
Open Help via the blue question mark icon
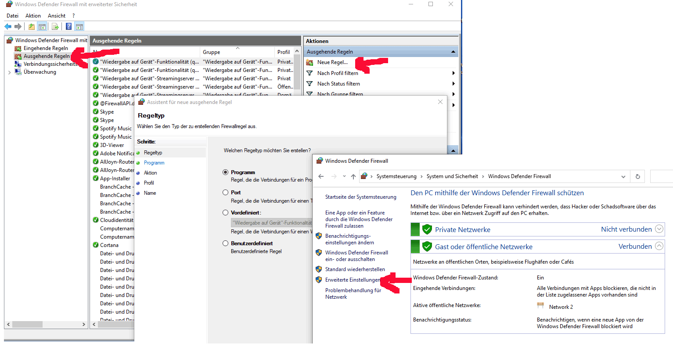[69, 27]
